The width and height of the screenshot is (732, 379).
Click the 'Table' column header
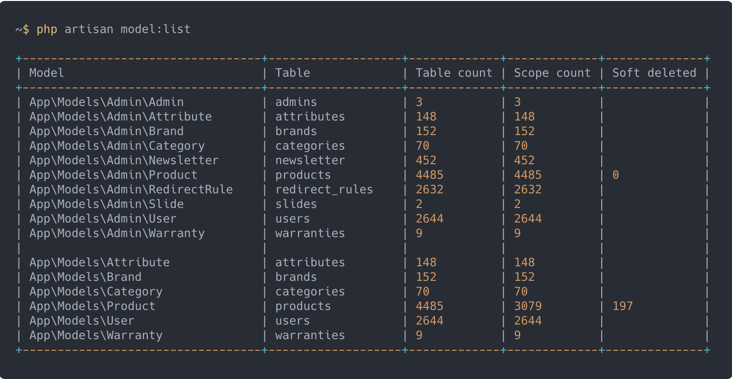pyautogui.click(x=293, y=73)
